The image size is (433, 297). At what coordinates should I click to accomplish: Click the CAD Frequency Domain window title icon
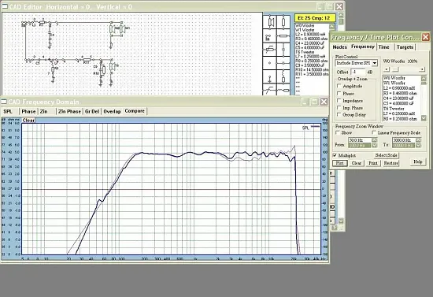[x=4, y=102]
